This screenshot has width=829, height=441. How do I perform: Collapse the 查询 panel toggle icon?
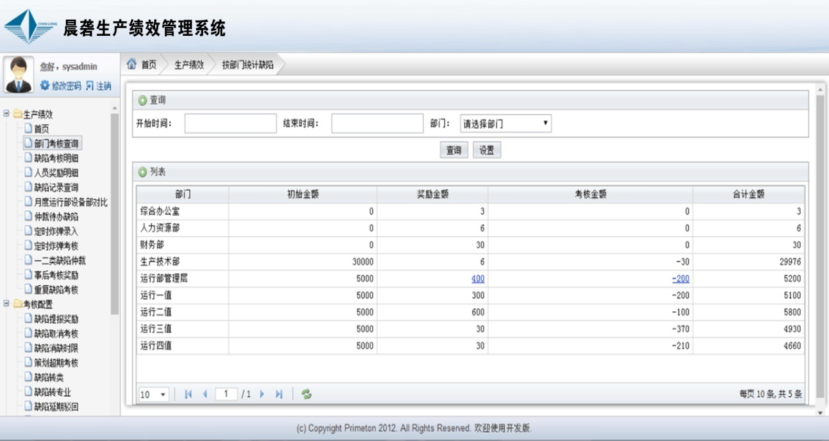click(x=142, y=100)
